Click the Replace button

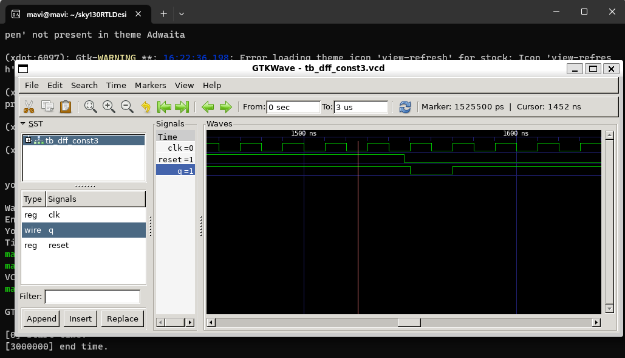click(122, 318)
